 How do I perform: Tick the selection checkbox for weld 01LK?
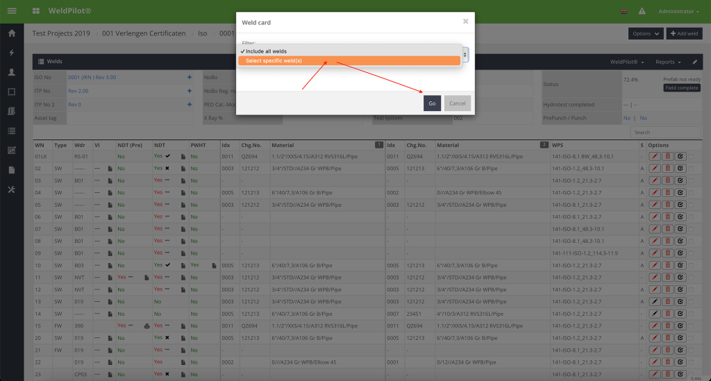click(691, 157)
